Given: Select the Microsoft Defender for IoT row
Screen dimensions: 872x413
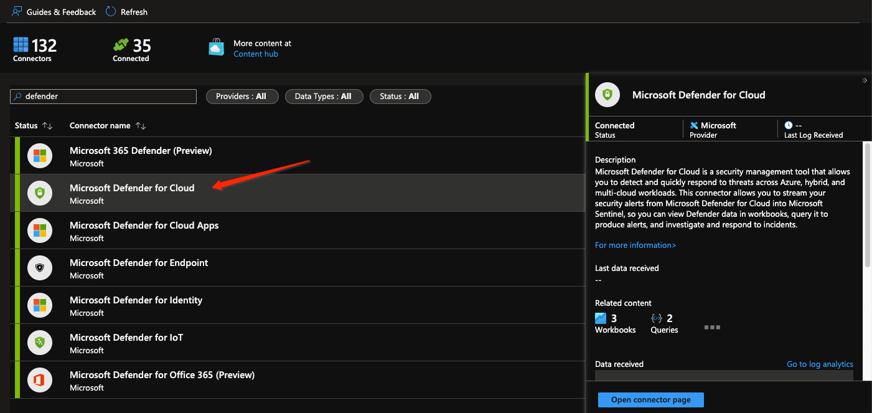Looking at the screenshot, I should pos(298,343).
